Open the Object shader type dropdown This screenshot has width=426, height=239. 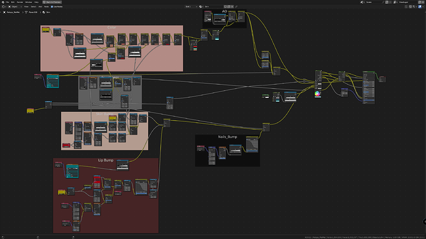(x=15, y=7)
